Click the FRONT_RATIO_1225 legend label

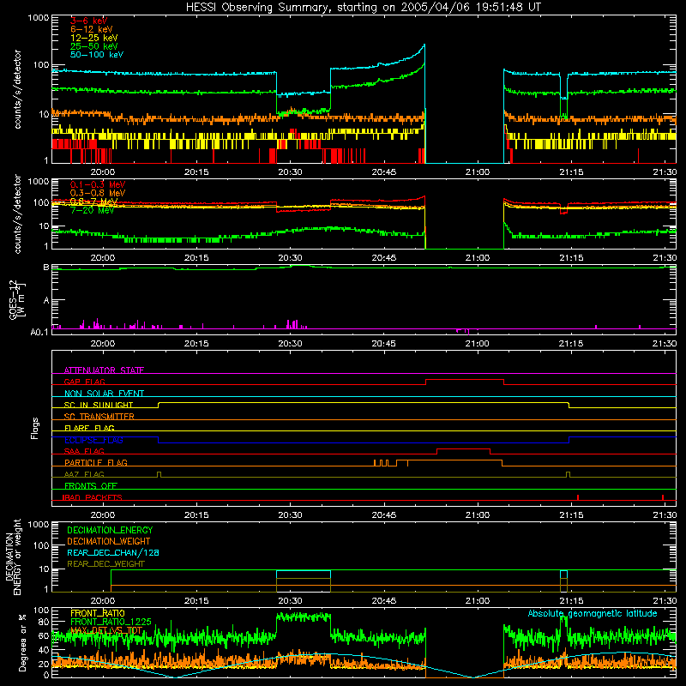point(111,622)
